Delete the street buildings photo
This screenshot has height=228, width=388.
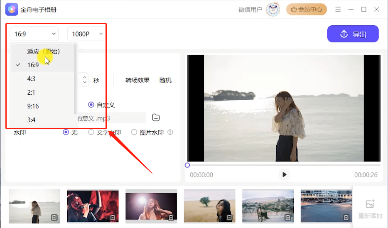coord(346,217)
